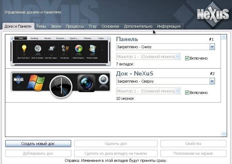Click the Tasks tab in panel preview
This screenshot has width=232, height=164.
(101, 38)
